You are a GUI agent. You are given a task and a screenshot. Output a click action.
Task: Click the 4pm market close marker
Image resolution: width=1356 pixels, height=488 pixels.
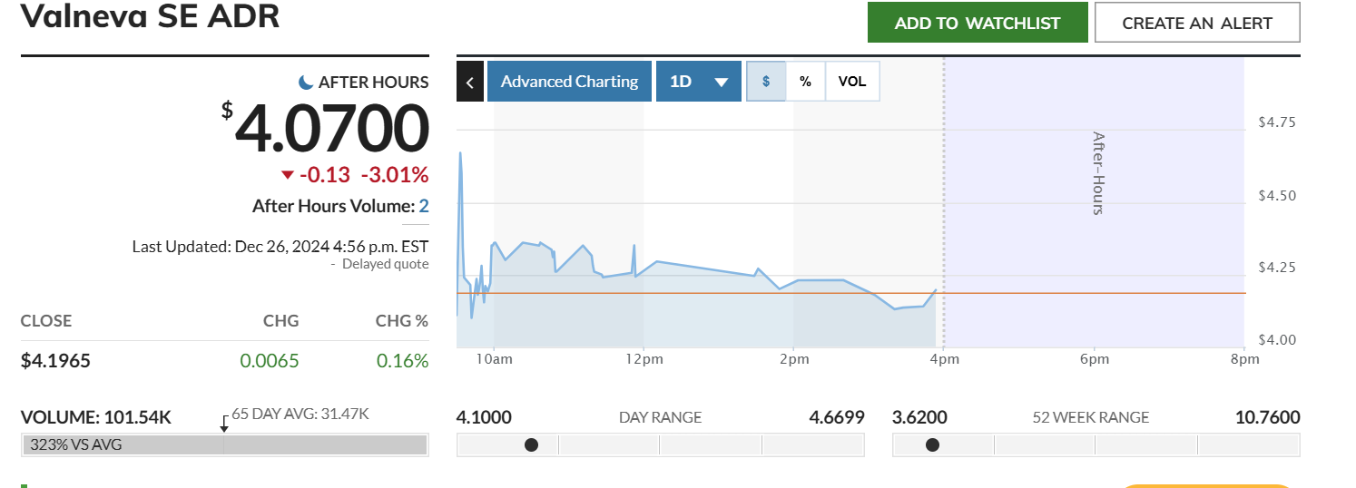point(944,358)
